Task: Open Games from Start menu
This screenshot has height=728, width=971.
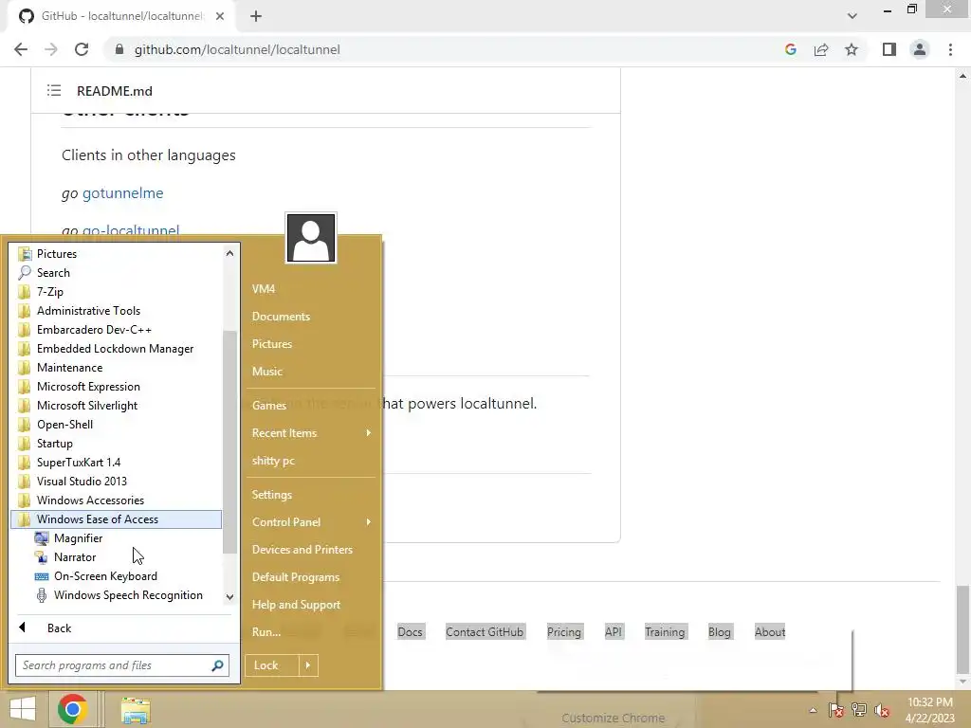Action: coord(268,406)
